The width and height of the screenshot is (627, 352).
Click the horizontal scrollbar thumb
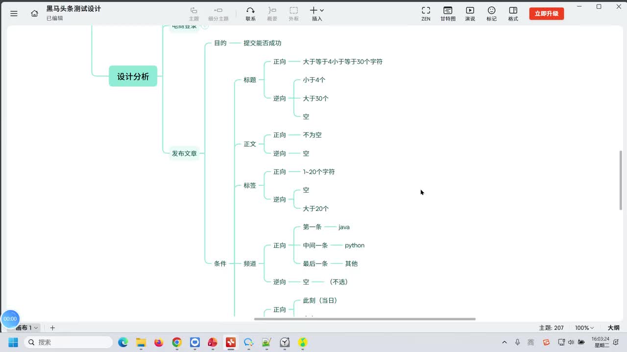365,319
